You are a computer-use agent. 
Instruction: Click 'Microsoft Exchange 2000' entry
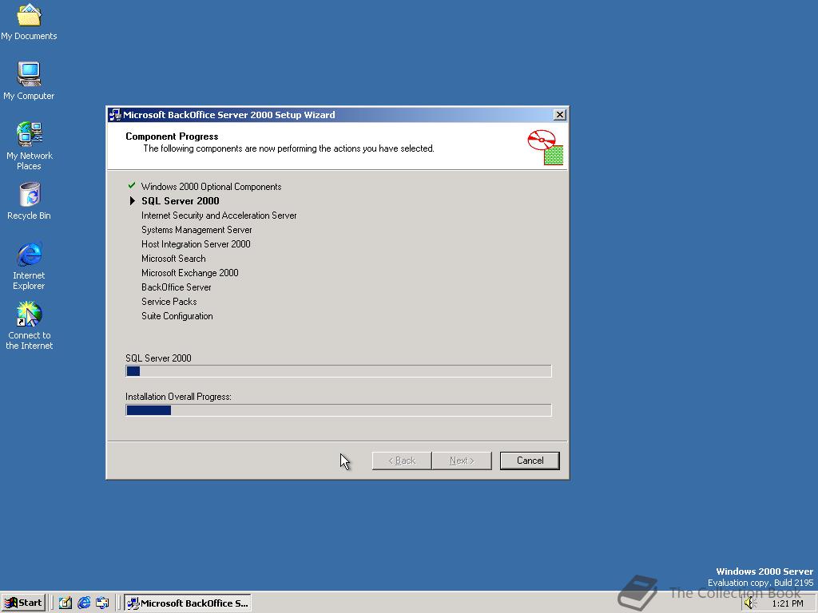click(189, 273)
